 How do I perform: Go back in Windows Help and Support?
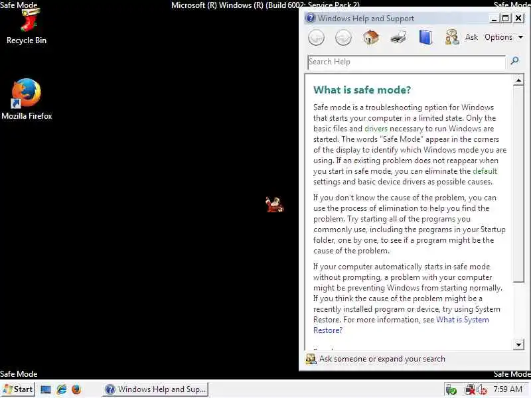pyautogui.click(x=316, y=37)
